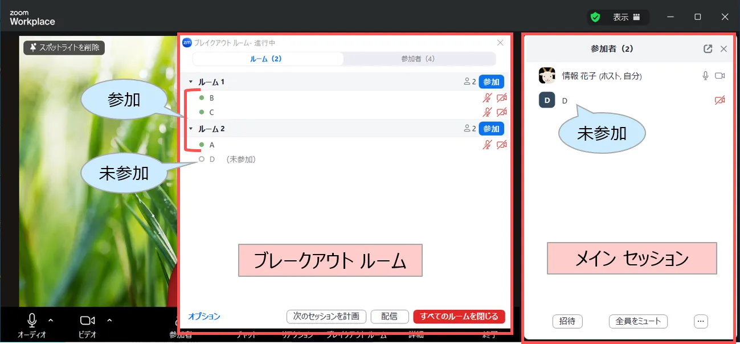Click the microphone icon for 情報 花子
740x344 pixels.
click(705, 76)
